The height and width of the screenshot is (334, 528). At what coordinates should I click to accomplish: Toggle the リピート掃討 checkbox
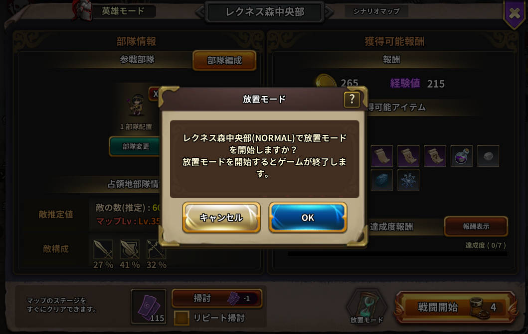[181, 318]
